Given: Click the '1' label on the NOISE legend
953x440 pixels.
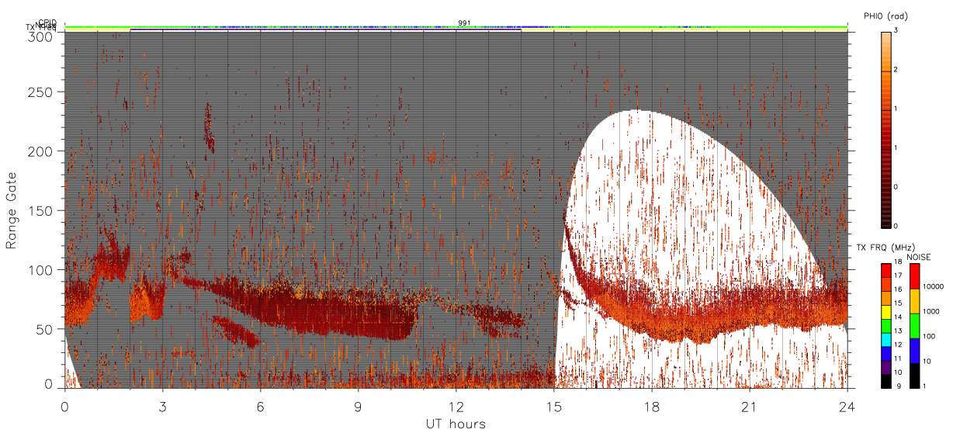Looking at the screenshot, I should click(x=926, y=386).
